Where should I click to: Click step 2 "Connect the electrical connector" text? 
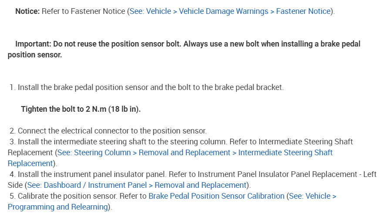click(x=112, y=131)
